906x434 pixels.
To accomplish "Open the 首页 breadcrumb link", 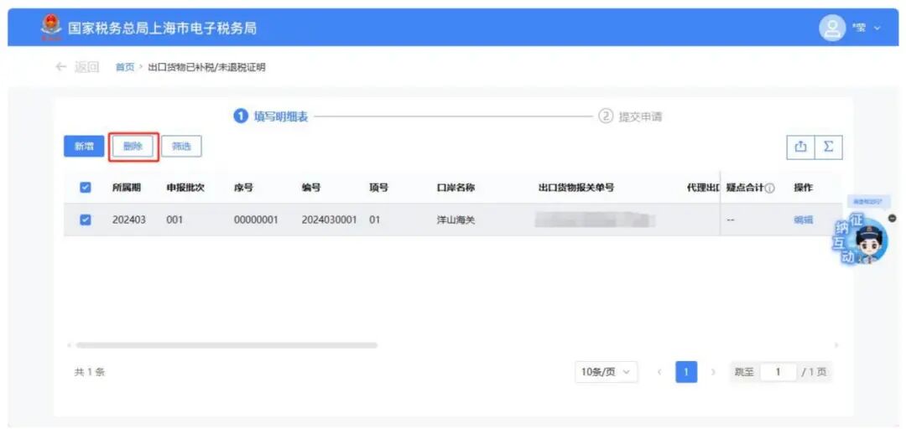I will tap(124, 68).
